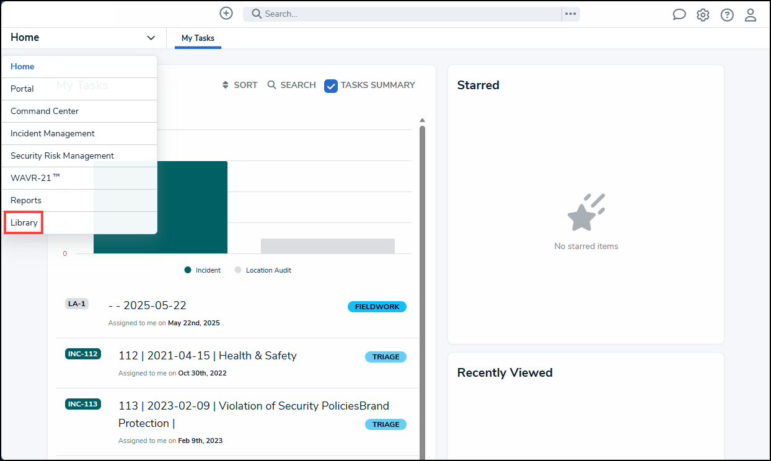Open Incident Management from the menu
The image size is (771, 461).
[79, 133]
